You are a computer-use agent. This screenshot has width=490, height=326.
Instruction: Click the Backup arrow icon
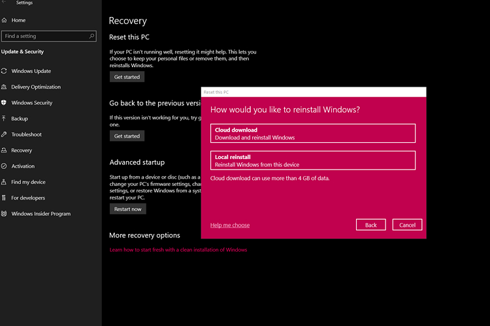tap(4, 119)
